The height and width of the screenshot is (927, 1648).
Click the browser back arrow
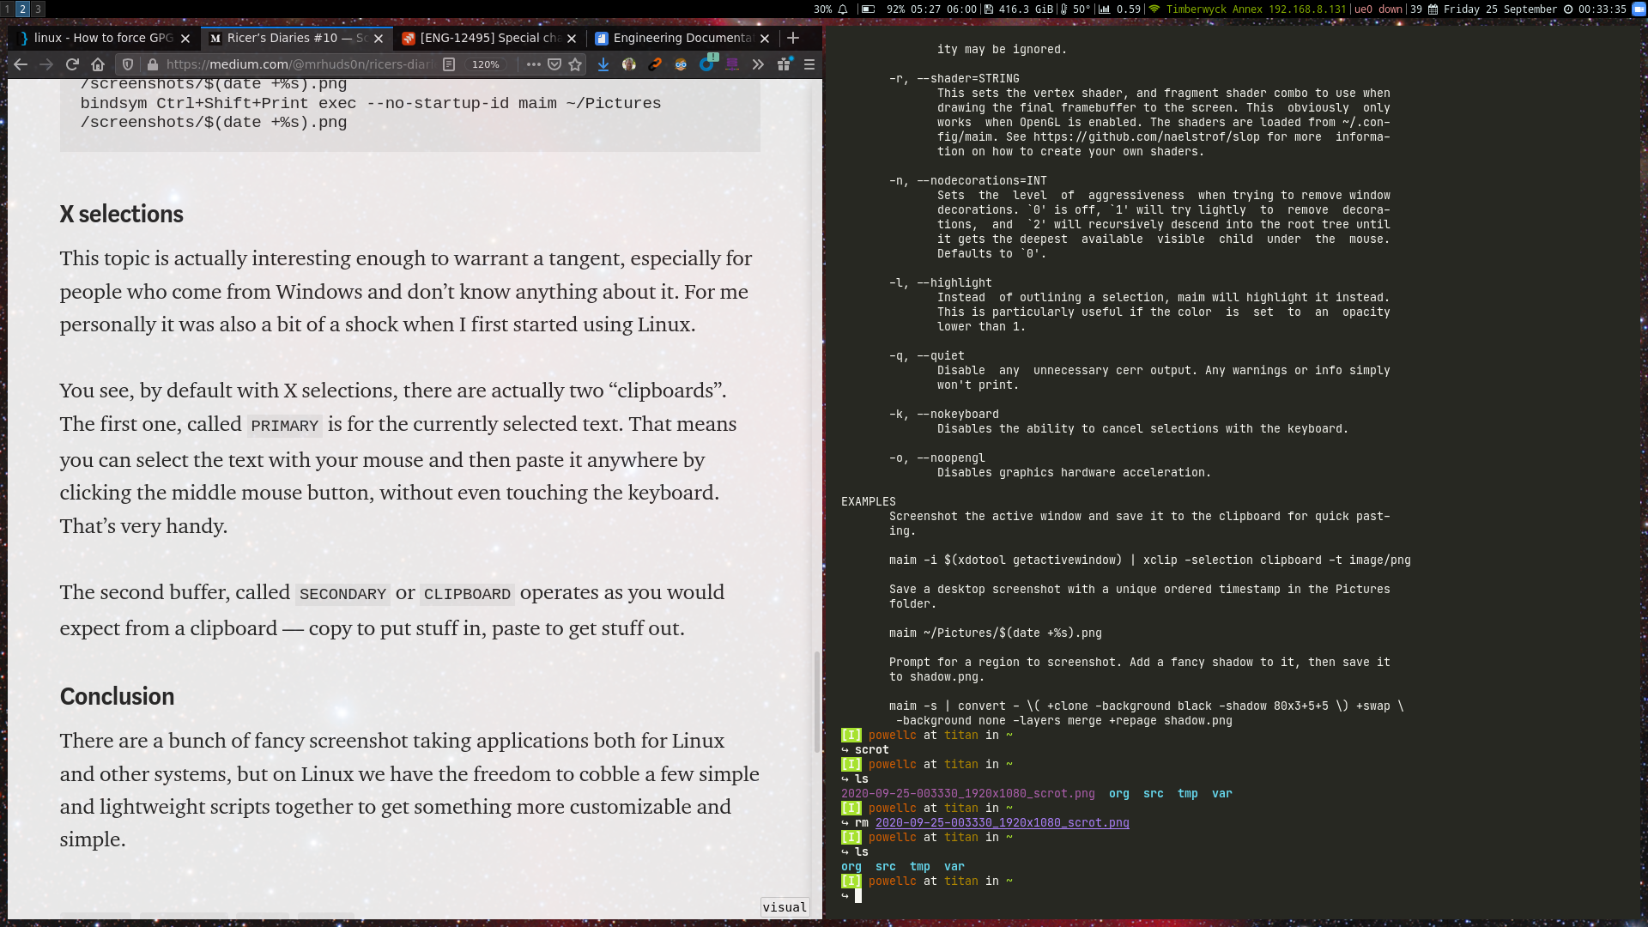coord(21,64)
